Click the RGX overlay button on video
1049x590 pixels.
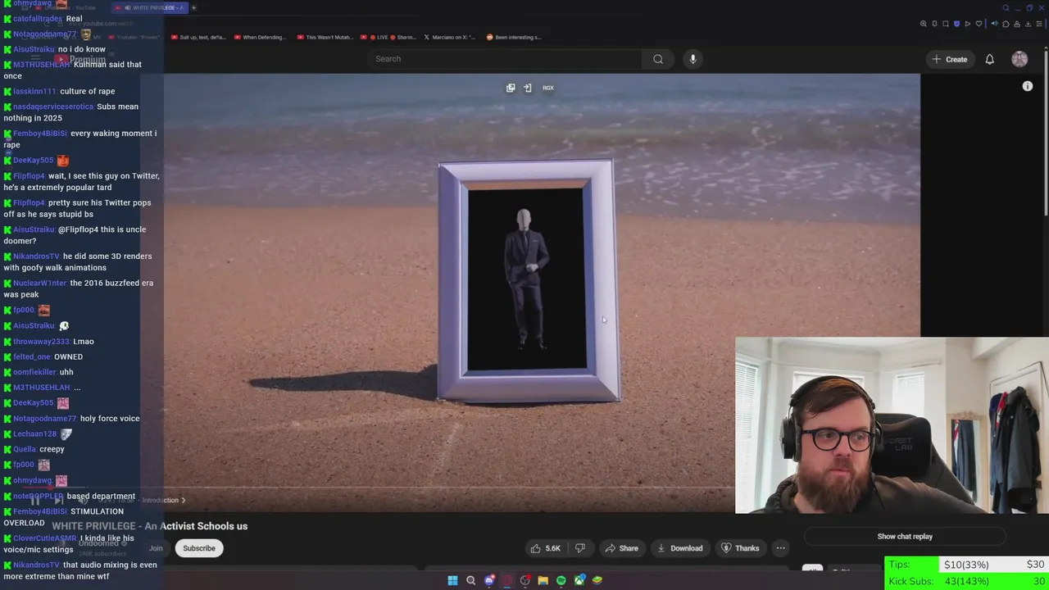547,88
